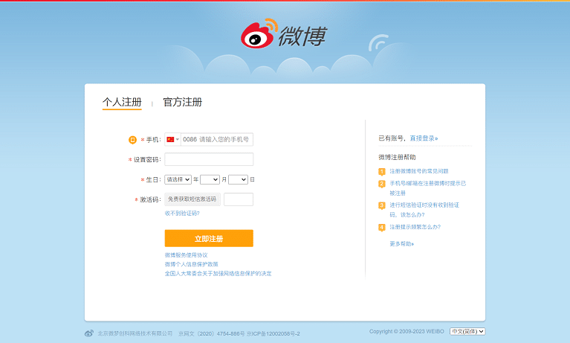Open the birthday year dropdown

[178, 179]
